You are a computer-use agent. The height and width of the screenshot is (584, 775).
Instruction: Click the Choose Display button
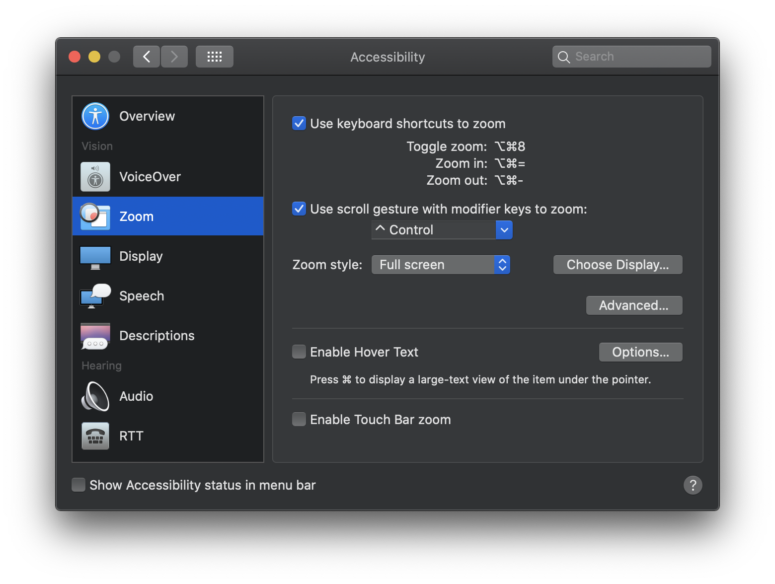618,264
